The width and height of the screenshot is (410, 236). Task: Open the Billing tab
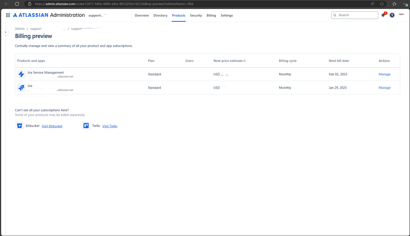pyautogui.click(x=211, y=16)
